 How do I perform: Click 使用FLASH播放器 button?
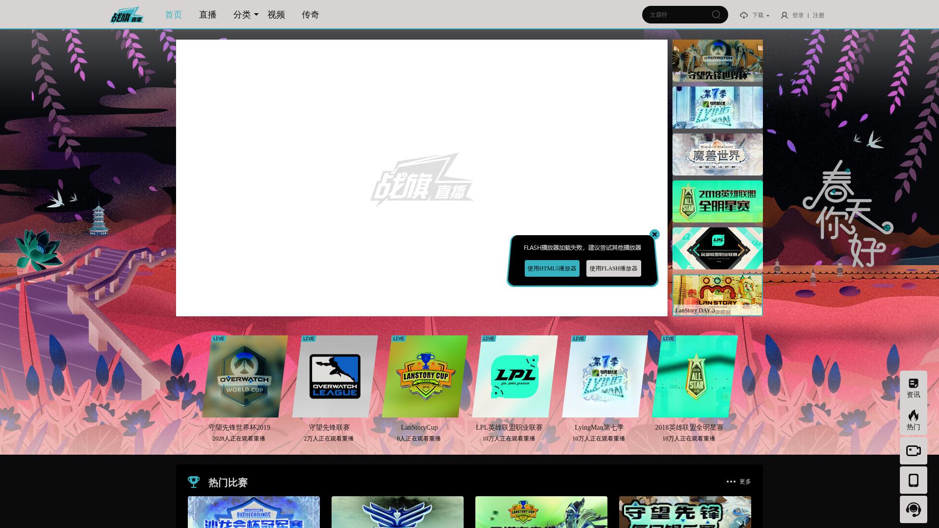614,268
